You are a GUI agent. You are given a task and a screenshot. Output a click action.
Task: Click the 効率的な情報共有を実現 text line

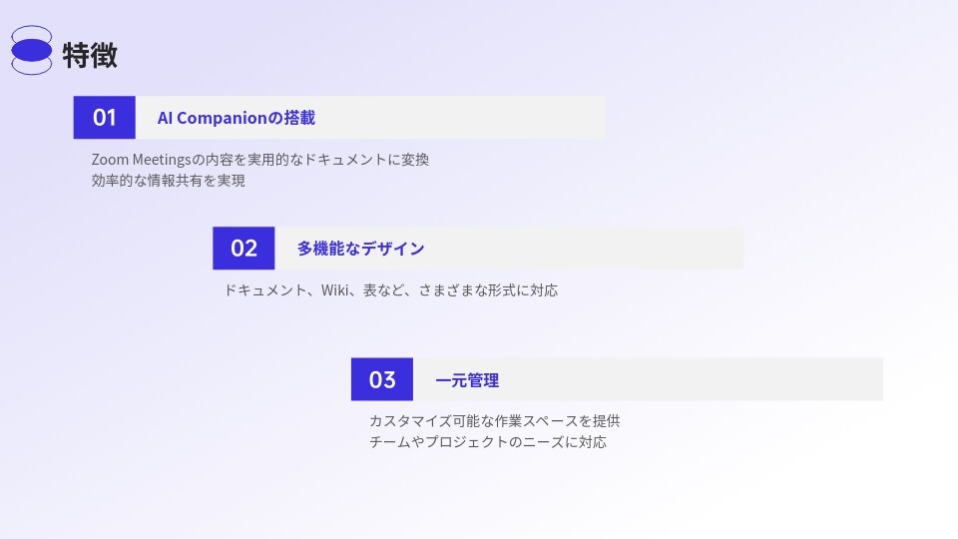click(169, 181)
